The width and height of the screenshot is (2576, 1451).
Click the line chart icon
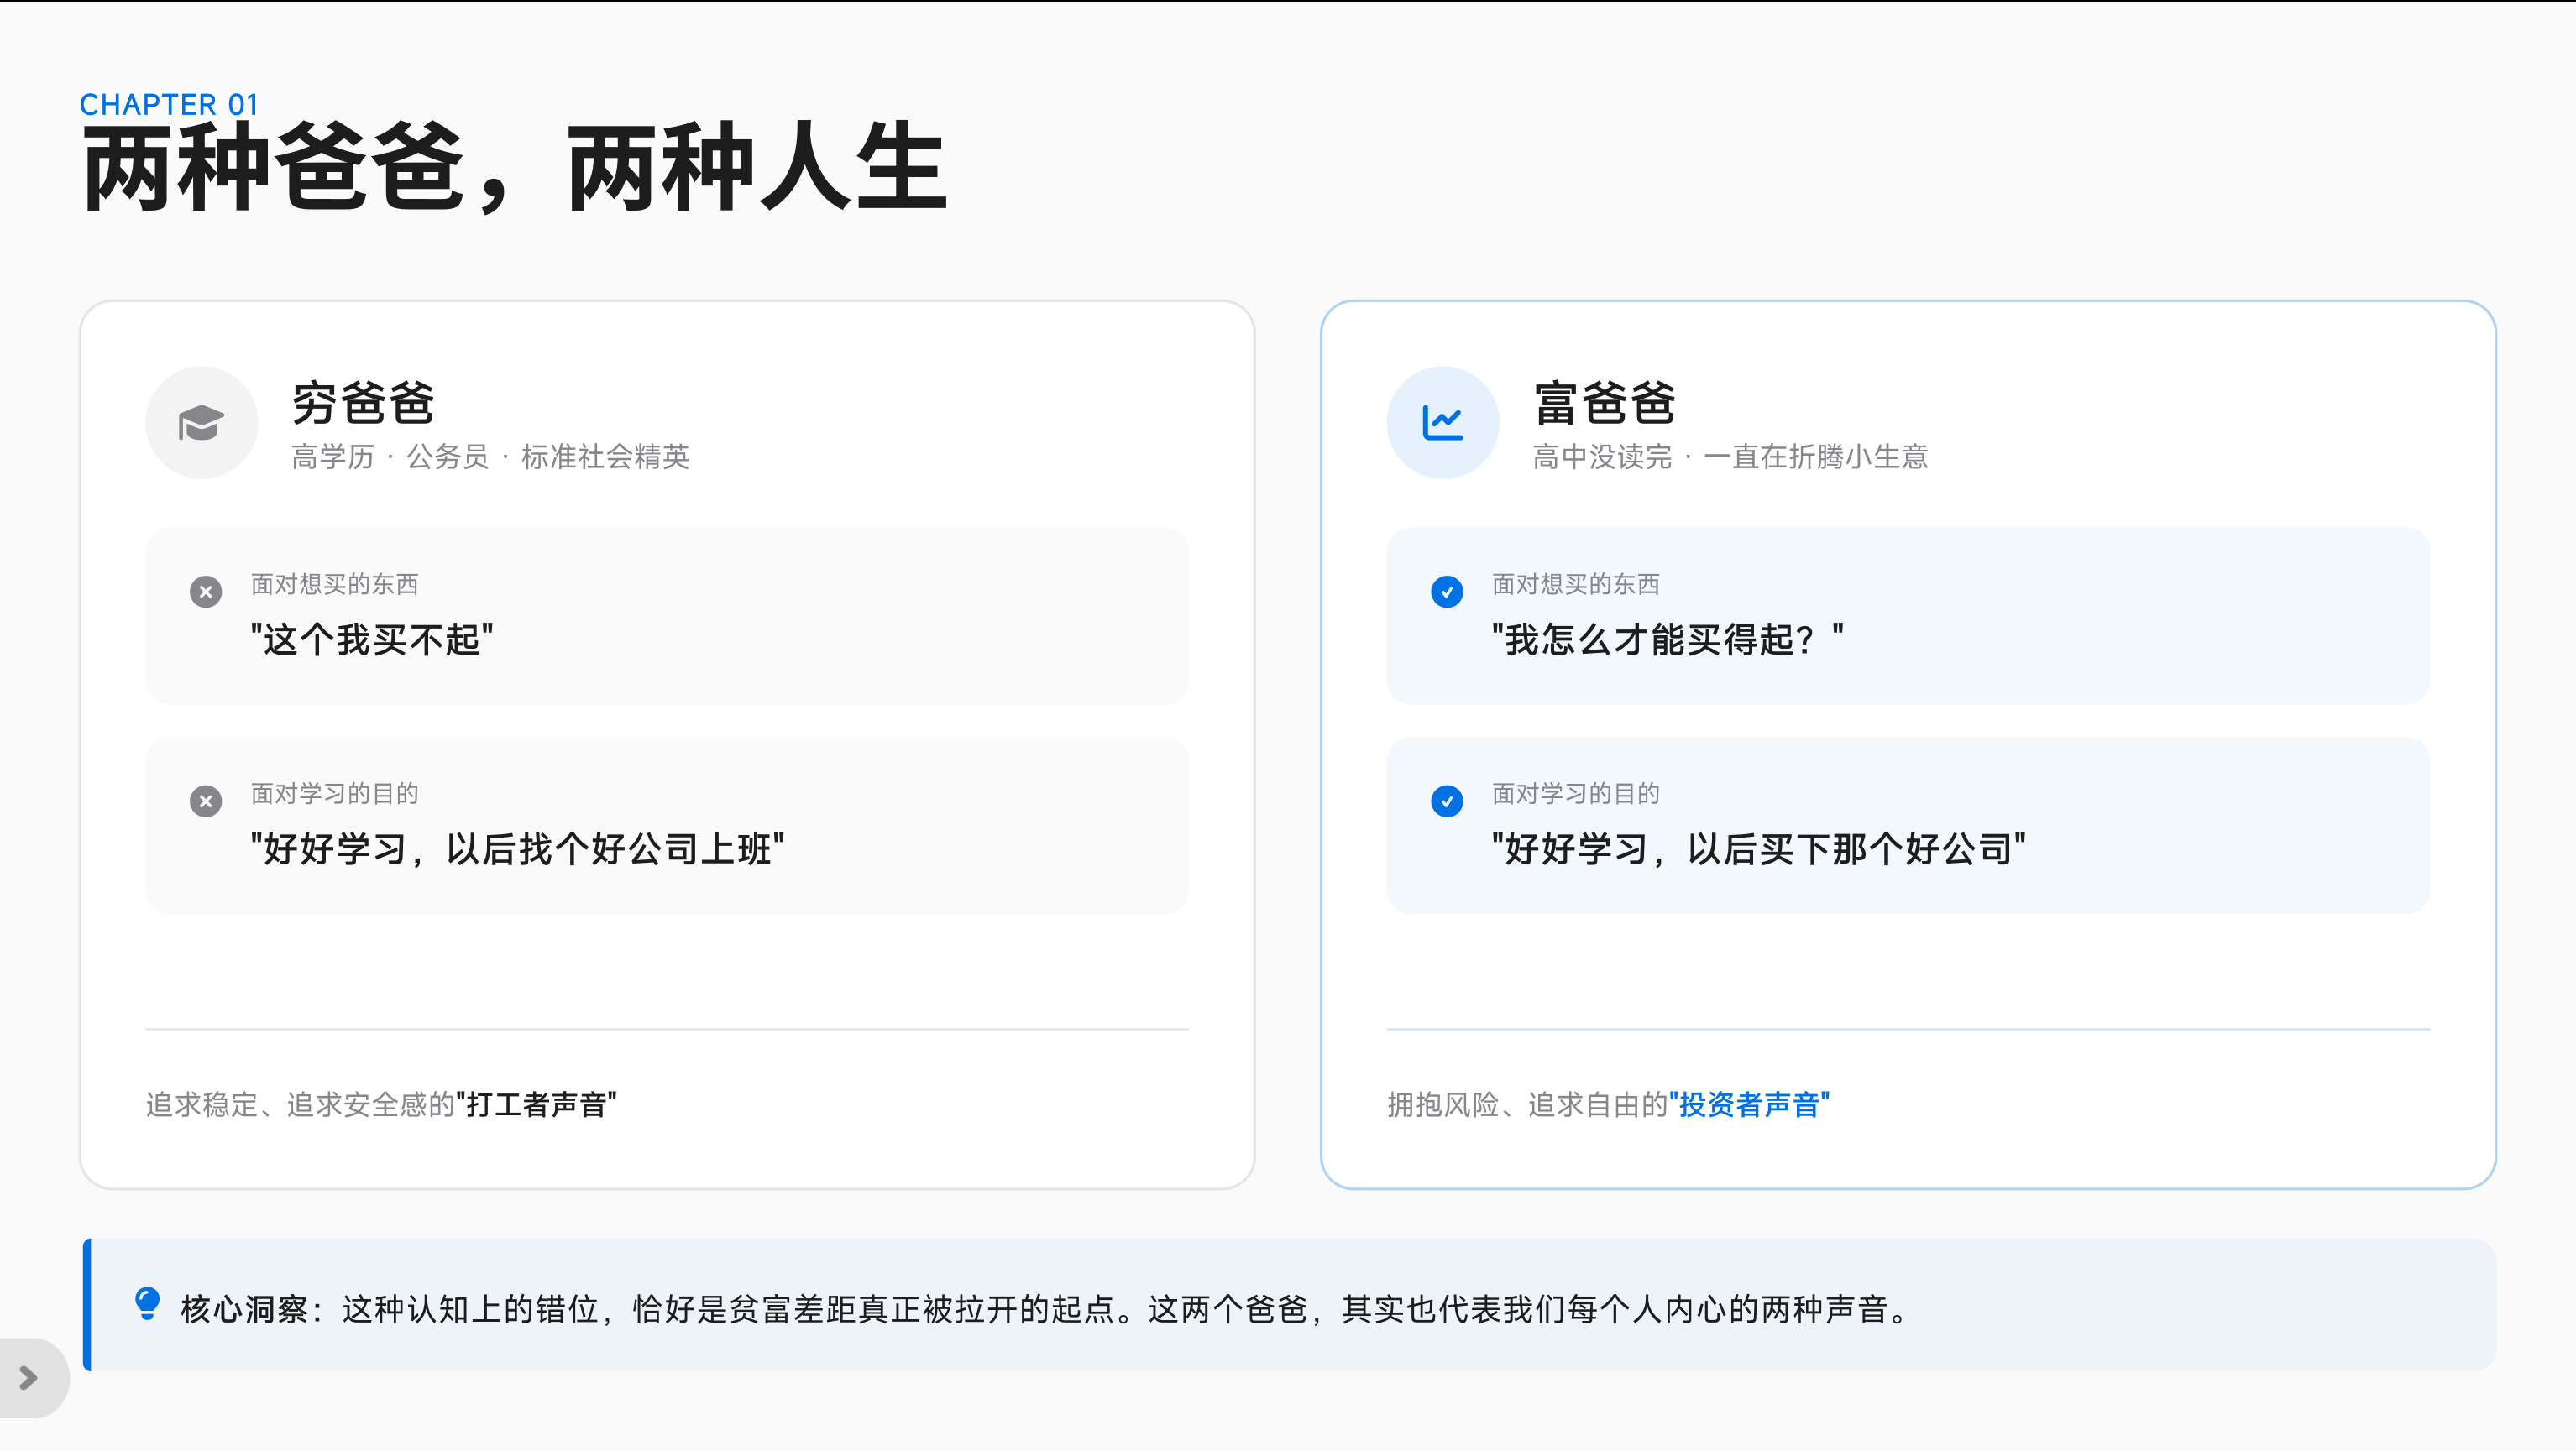tap(1442, 423)
